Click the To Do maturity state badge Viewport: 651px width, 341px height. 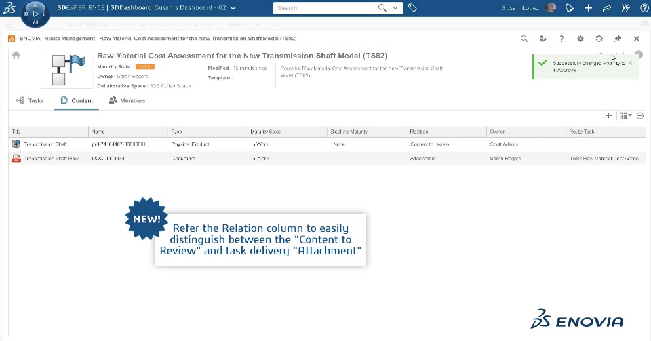point(145,67)
